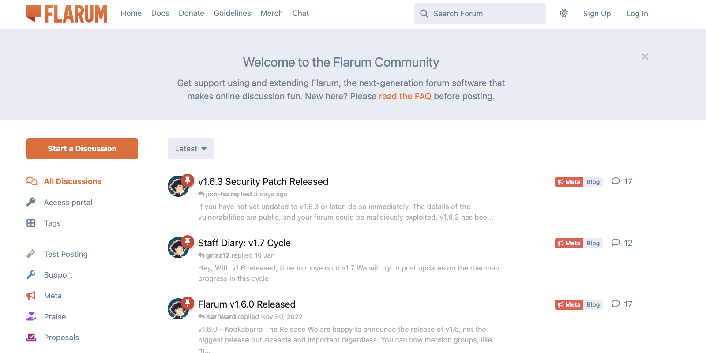The width and height of the screenshot is (706, 353).
Task: Click the Test Posting pencil icon
Action: (x=31, y=254)
